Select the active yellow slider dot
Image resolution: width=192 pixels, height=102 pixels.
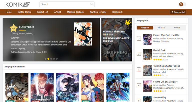coord(48,59)
